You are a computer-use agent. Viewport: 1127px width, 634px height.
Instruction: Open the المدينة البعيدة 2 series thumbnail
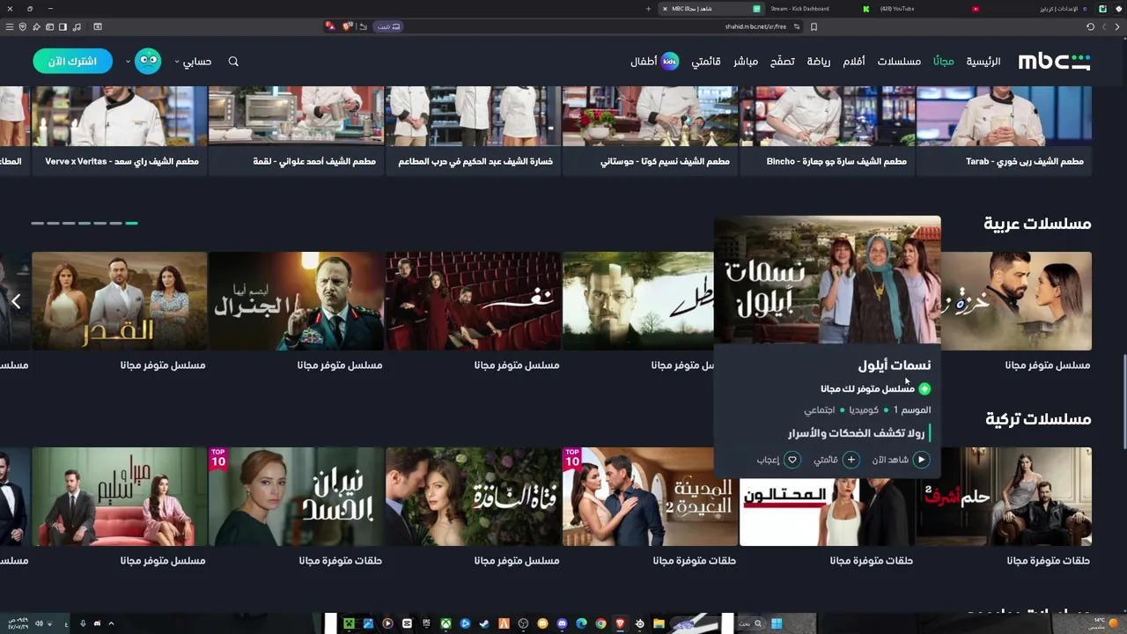pos(650,497)
